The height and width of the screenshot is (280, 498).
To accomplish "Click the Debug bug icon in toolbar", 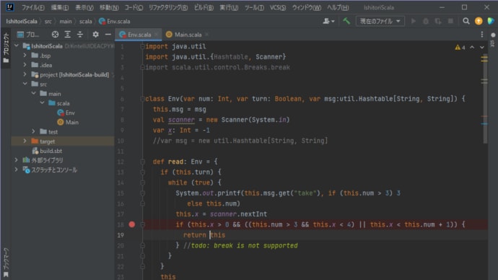I will click(x=426, y=21).
